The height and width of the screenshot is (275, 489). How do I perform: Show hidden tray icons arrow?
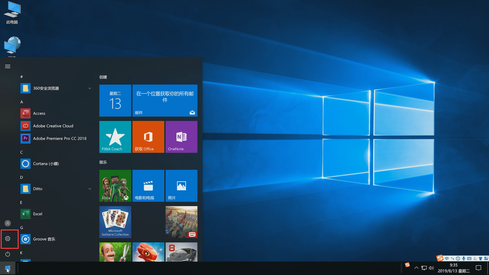pyautogui.click(x=416, y=268)
